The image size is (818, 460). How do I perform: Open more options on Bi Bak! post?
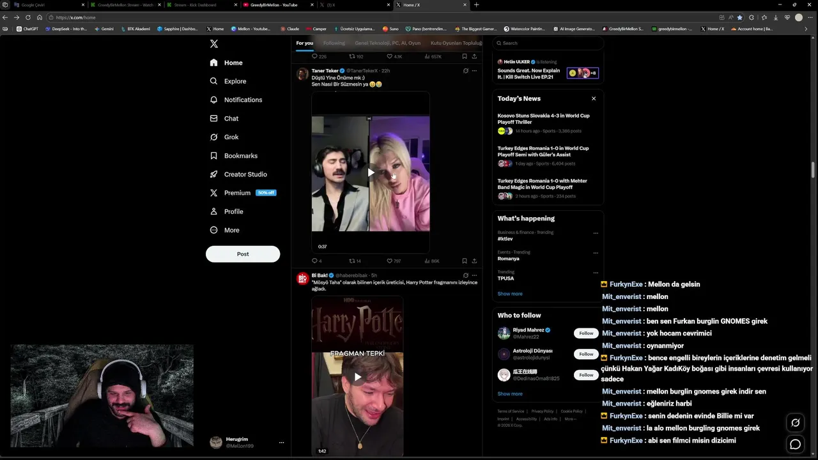pos(474,275)
